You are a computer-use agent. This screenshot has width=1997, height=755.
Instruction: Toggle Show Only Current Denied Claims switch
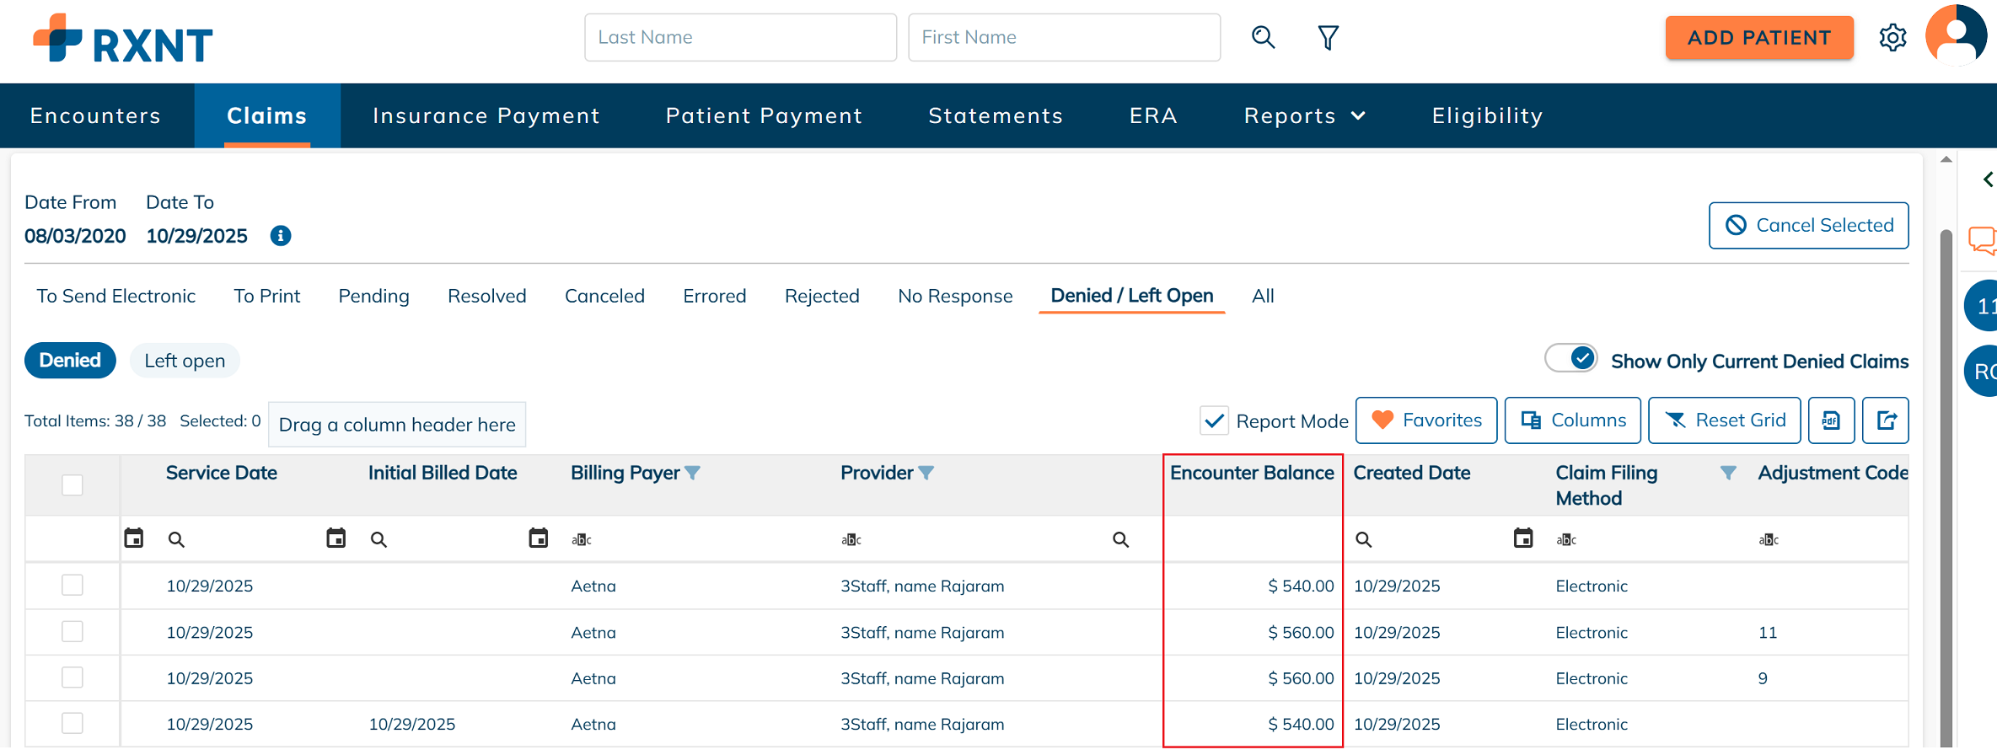point(1571,359)
